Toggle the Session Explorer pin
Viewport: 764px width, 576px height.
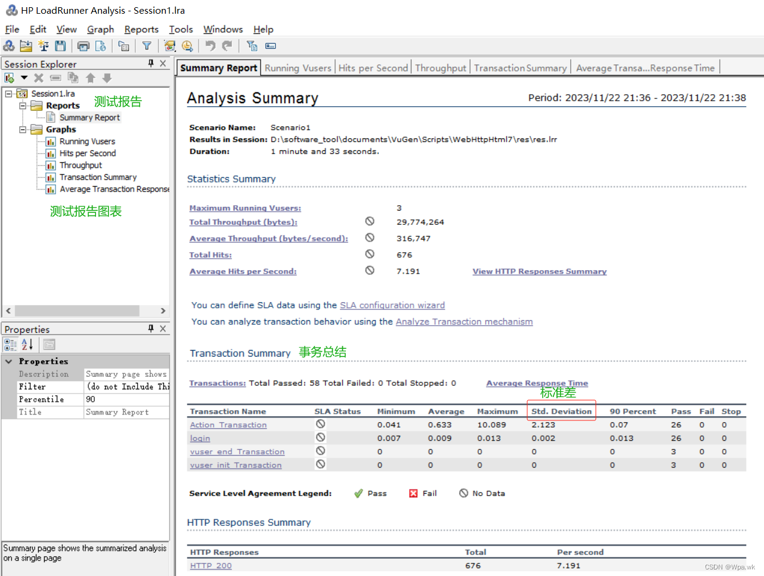tap(151, 63)
